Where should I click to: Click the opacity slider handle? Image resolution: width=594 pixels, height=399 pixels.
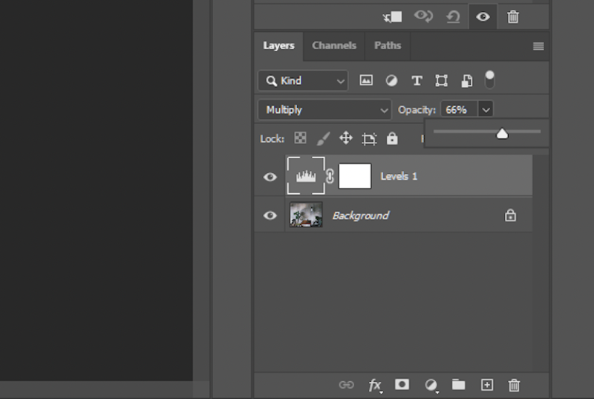coord(502,134)
